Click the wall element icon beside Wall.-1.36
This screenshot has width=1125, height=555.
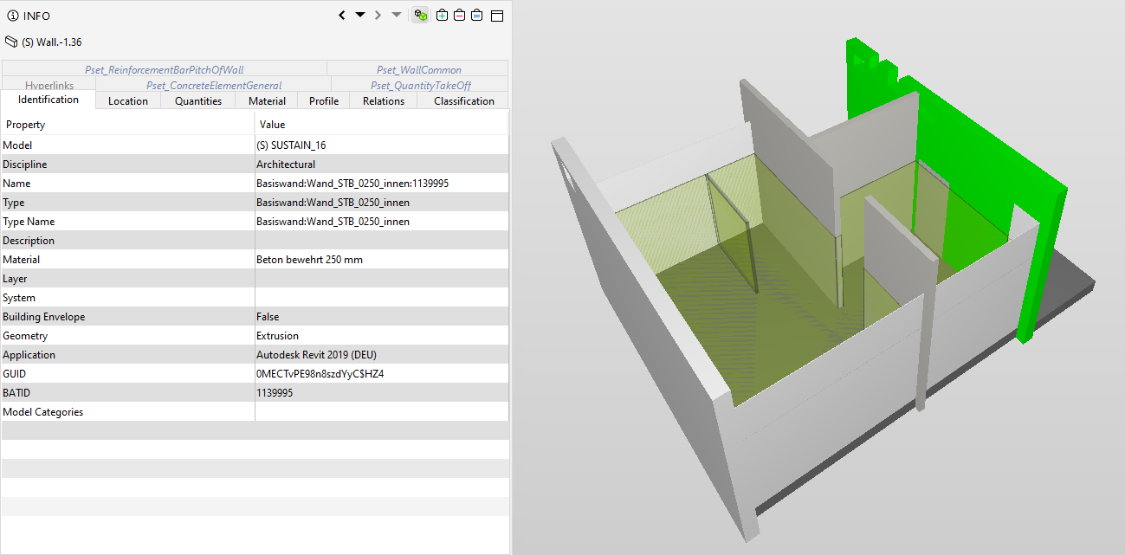point(11,42)
